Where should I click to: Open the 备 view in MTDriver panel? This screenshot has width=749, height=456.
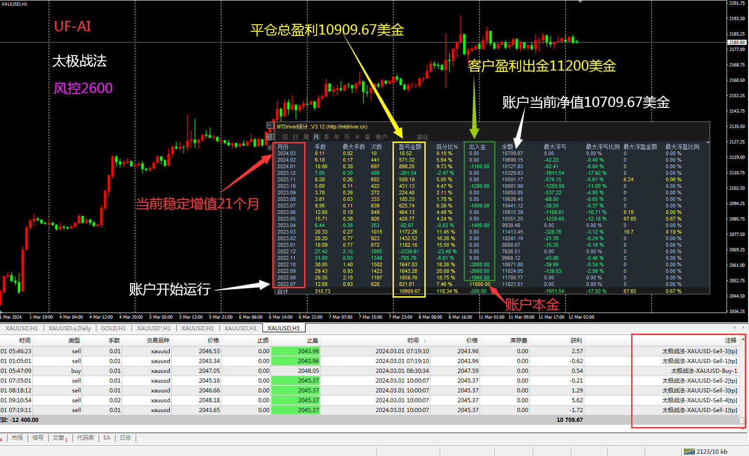tap(367, 136)
